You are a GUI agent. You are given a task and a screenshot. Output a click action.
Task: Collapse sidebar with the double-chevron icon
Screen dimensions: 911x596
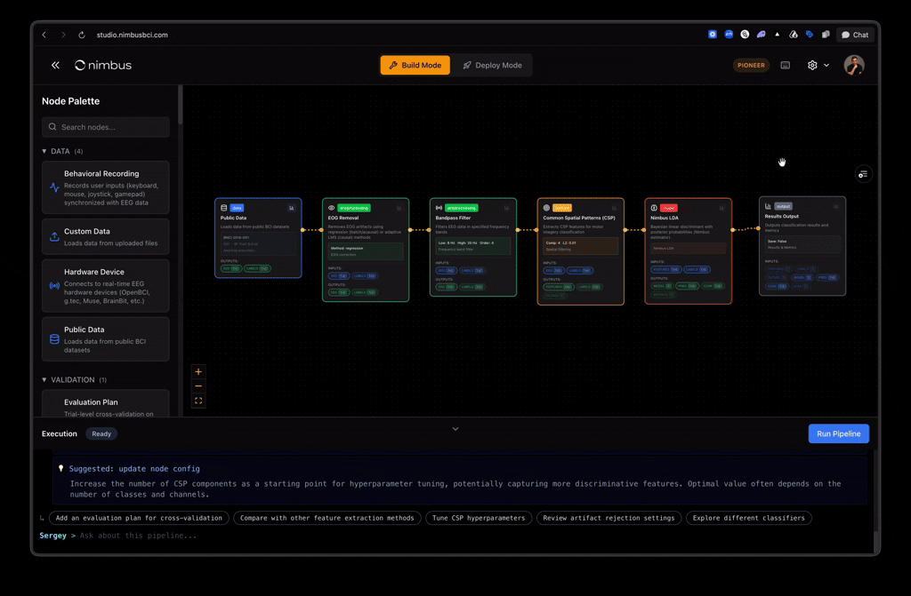tap(55, 65)
